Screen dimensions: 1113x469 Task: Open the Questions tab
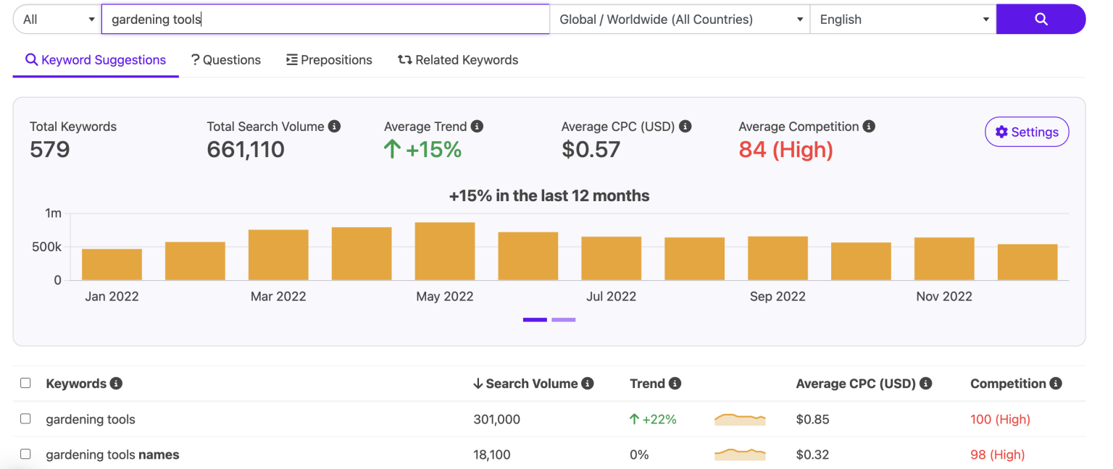tap(226, 59)
